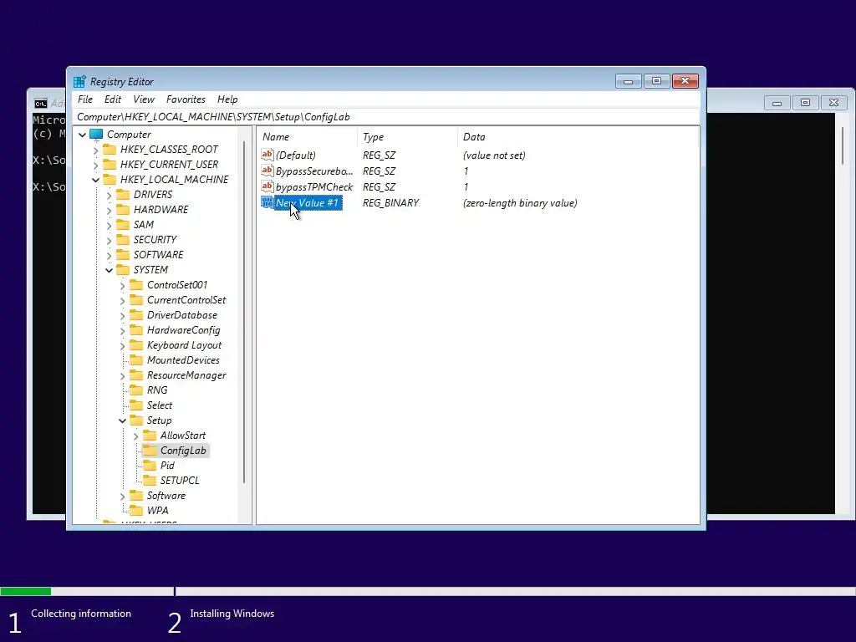Select the Computer root icon
Screen dimensions: 856x642
click(96, 135)
